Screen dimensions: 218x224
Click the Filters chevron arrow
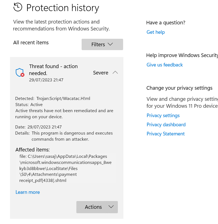pyautogui.click(x=110, y=44)
